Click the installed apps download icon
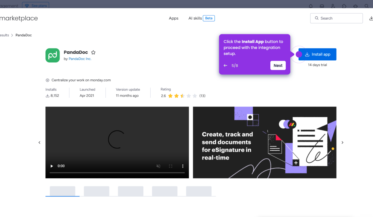Image resolution: width=373 pixels, height=217 pixels. (x=371, y=18)
